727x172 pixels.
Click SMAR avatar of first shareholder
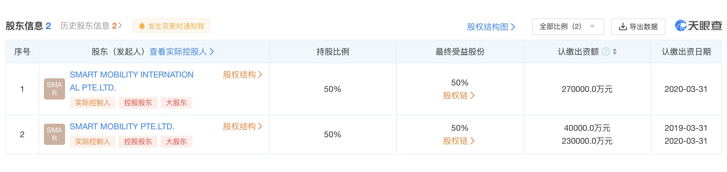(54, 89)
